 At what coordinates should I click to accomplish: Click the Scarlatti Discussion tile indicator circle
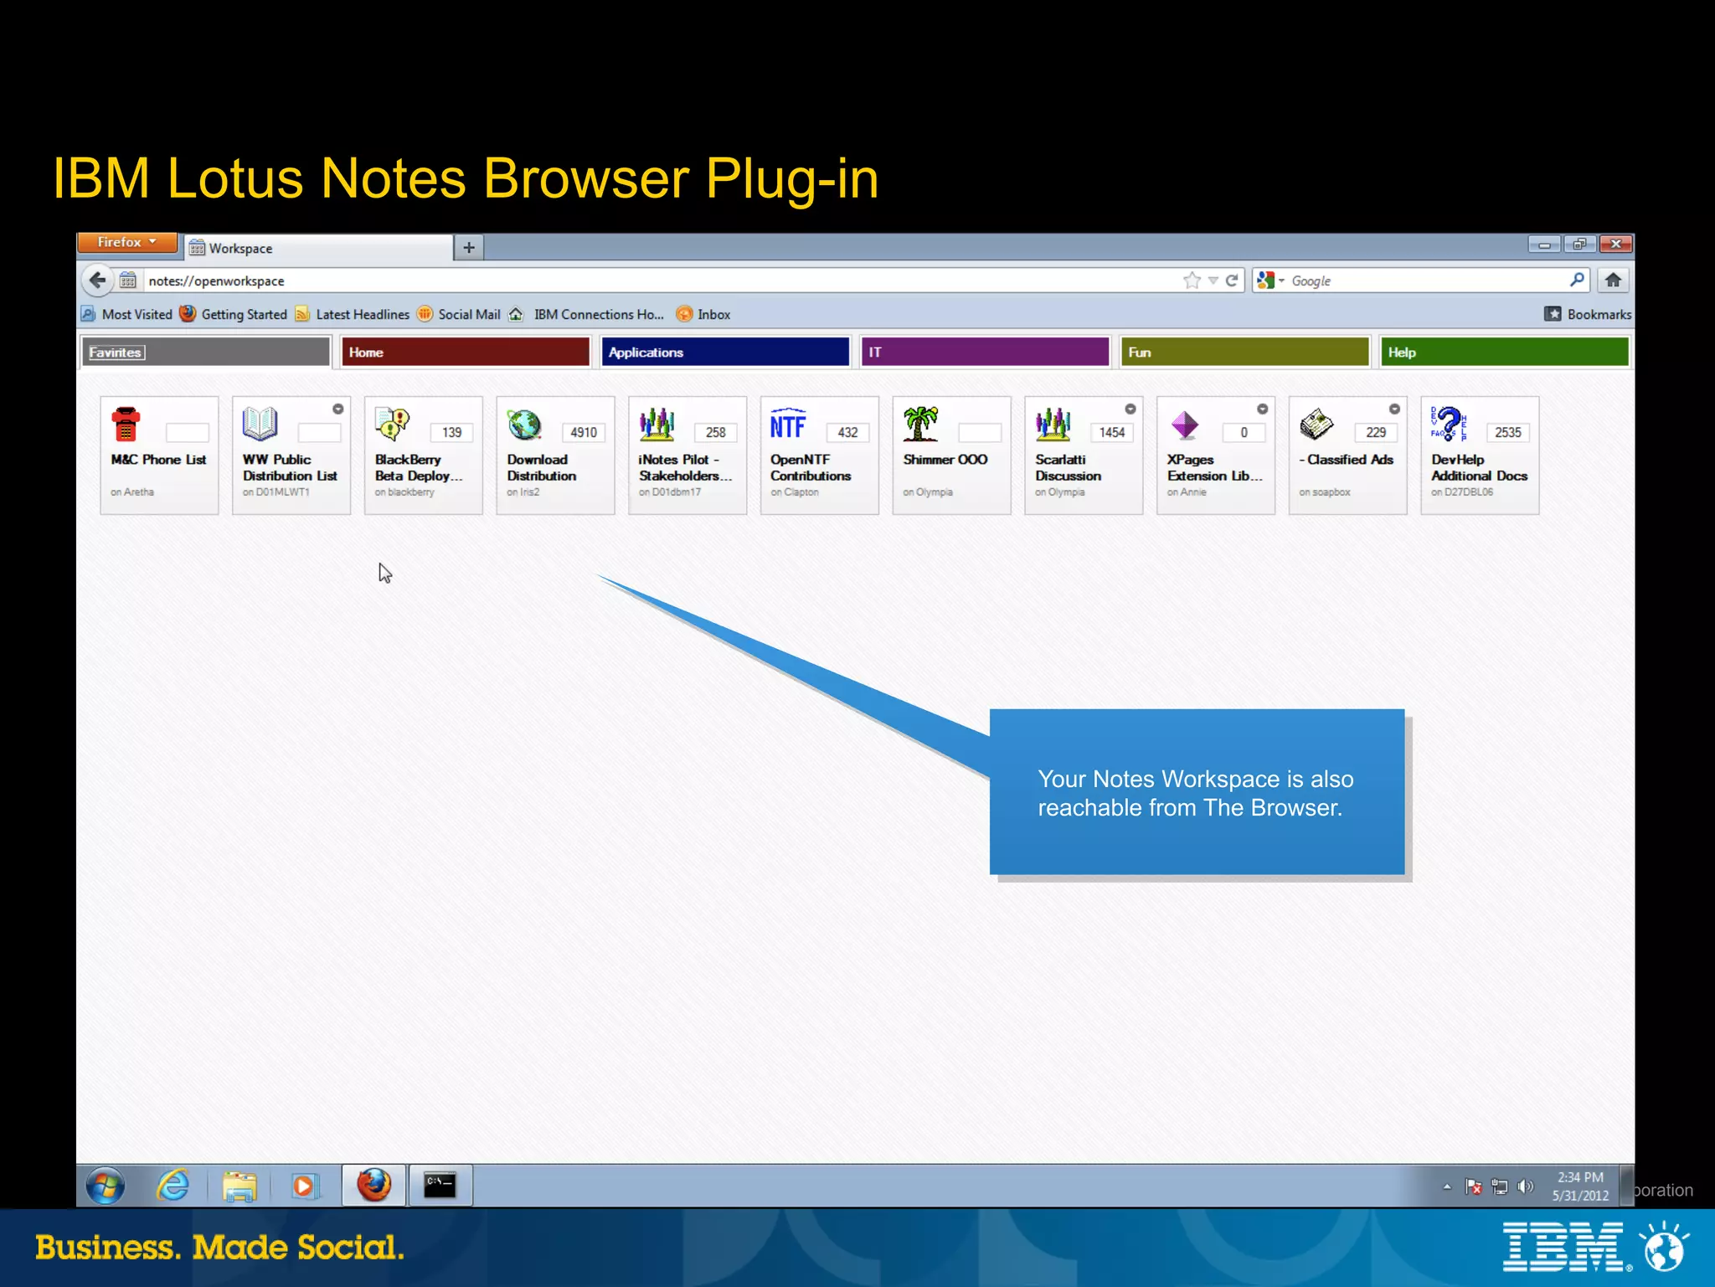[1130, 409]
